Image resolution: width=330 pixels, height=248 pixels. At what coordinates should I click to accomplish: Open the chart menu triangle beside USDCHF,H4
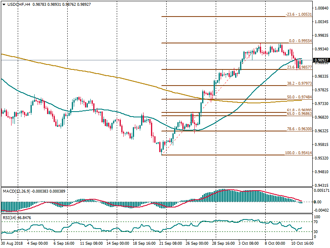coord(4,5)
